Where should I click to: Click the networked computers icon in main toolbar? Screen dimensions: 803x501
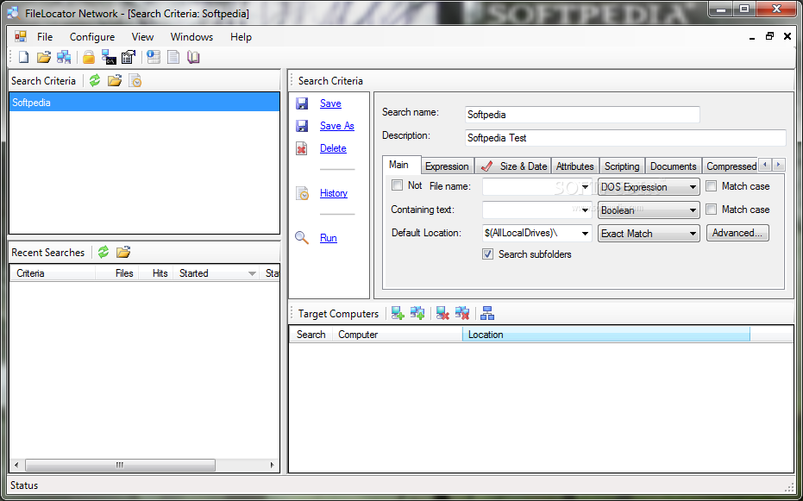click(x=64, y=57)
